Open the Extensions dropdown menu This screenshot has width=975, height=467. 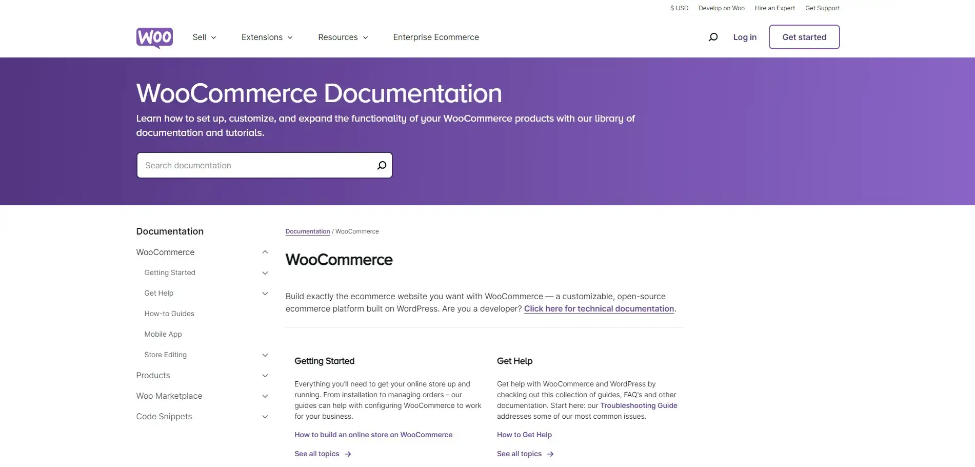click(267, 37)
